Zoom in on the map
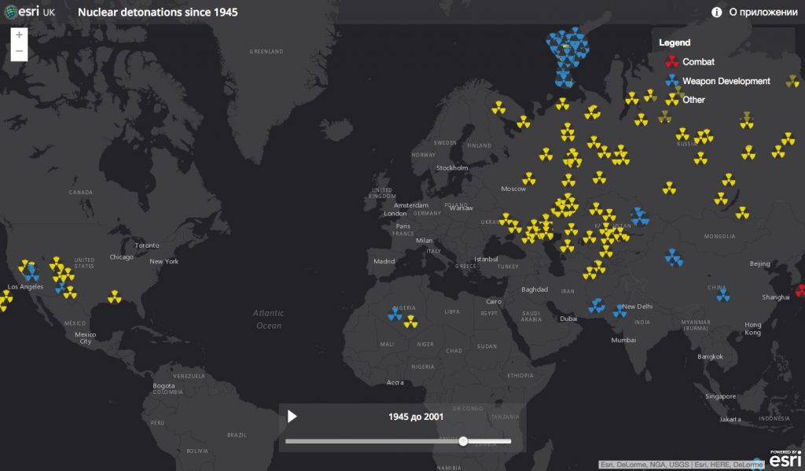 pos(20,35)
